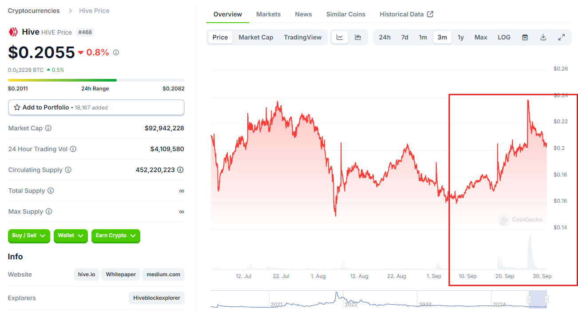Screen dimensions: 578x313
Task: Add Hive to Portfolio
Action: 96,107
